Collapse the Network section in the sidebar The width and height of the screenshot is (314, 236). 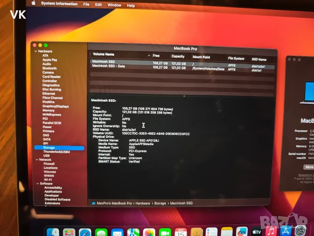(37, 160)
